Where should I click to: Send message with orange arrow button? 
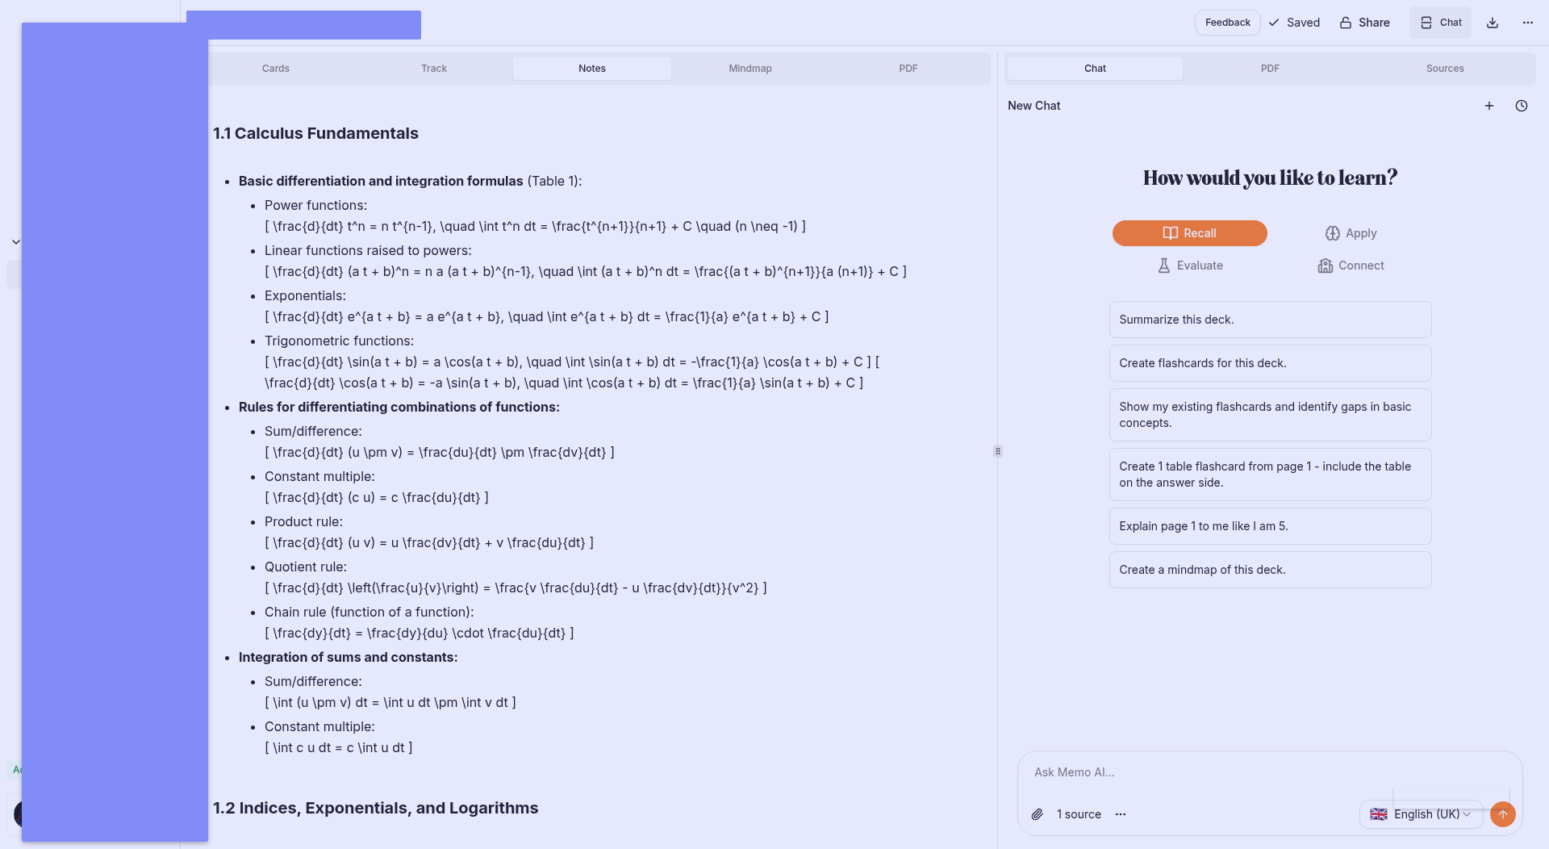pos(1502,814)
